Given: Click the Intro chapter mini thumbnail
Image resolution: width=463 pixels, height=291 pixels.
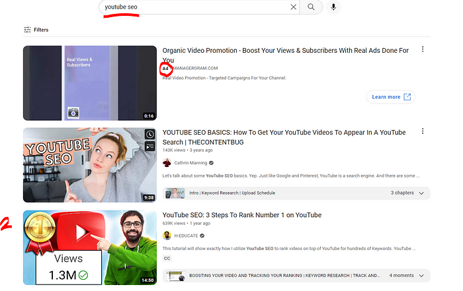Looking at the screenshot, I should pyautogui.click(x=175, y=193).
